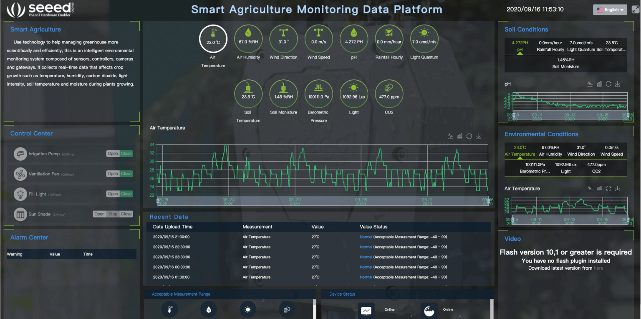Switch the pH chart to bar view
Screen dimensions: 641x319
599,84
